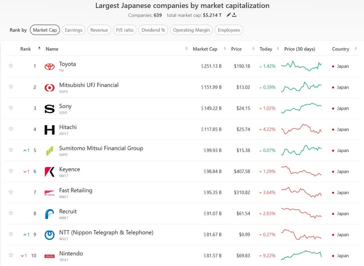Toggle favorite star for Nintendo
The width and height of the screenshot is (364, 266).
11,255
